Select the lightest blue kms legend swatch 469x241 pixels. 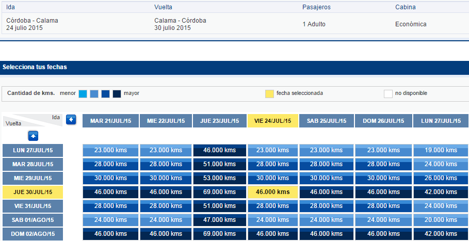83,94
